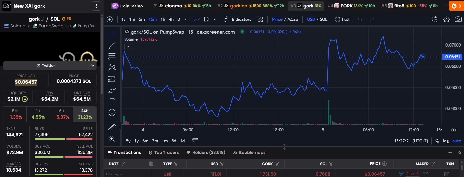Select the text annotation tool
Viewport: 464px width, 177px height.
(x=112, y=101)
